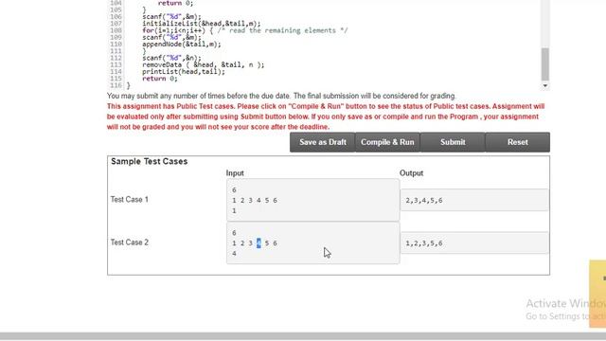Click the Test Case 2 label

click(x=130, y=242)
